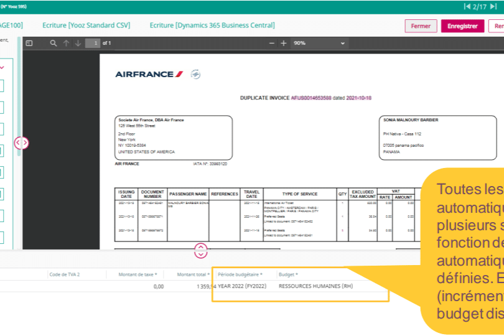504x336 pixels.
Task: Zoom out with minus icon
Action: click(x=272, y=43)
